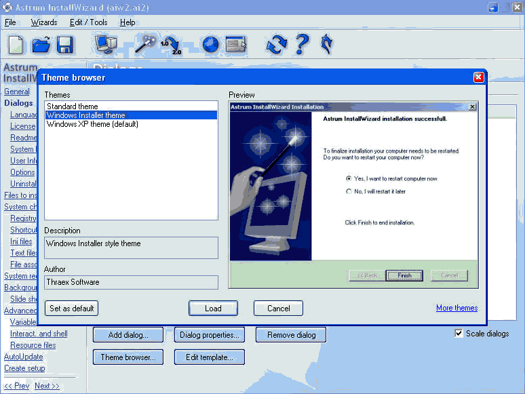Advance with the Next >> link

47,386
